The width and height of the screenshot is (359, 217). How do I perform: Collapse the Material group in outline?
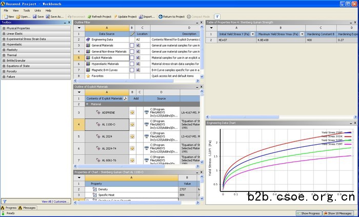(87, 104)
